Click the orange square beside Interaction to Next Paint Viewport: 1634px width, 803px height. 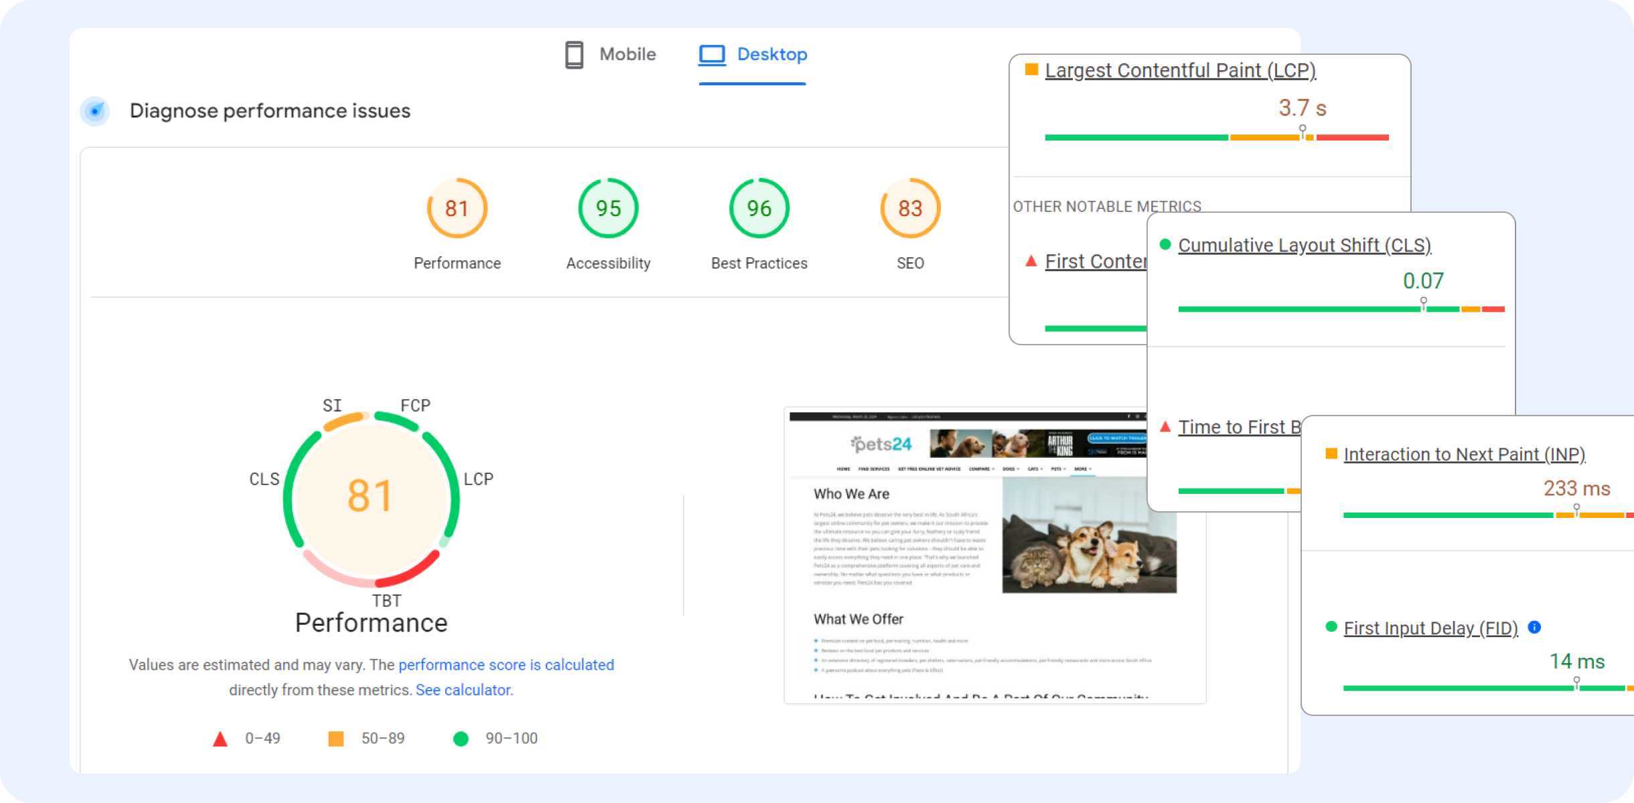(x=1331, y=454)
